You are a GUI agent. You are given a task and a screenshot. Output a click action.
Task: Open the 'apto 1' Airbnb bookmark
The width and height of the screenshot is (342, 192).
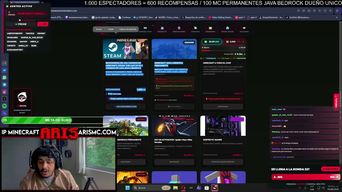click(240, 17)
